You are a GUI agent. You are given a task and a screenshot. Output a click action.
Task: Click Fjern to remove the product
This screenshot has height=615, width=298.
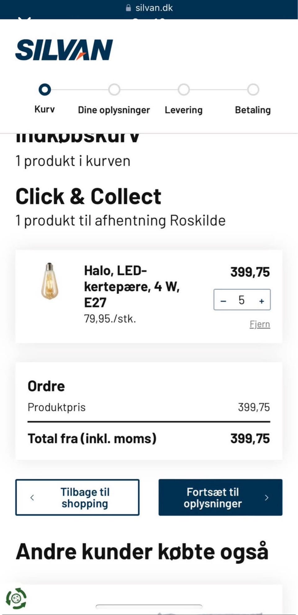260,324
